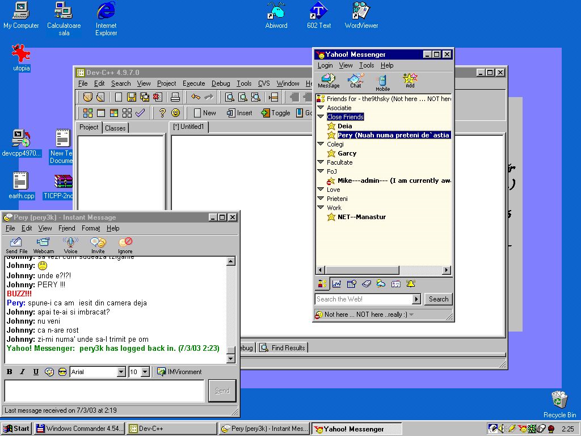Click the Abiword desktop icon
Screen dimensions: 581x436
coord(276,15)
